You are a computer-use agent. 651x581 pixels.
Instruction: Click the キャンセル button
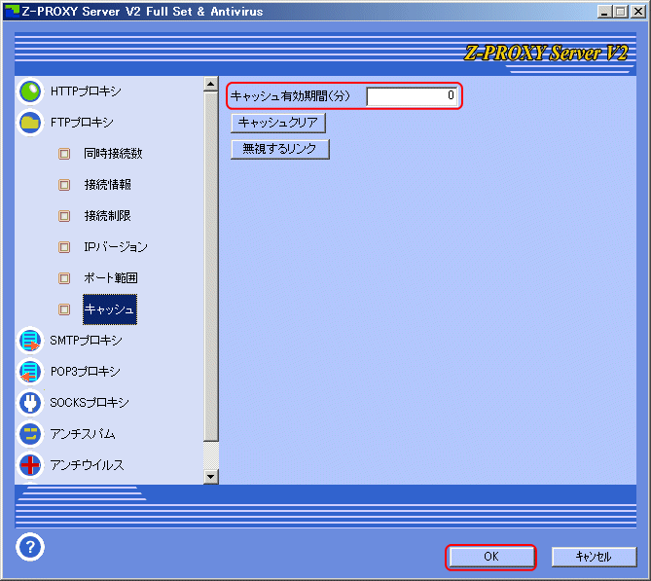[x=594, y=557]
